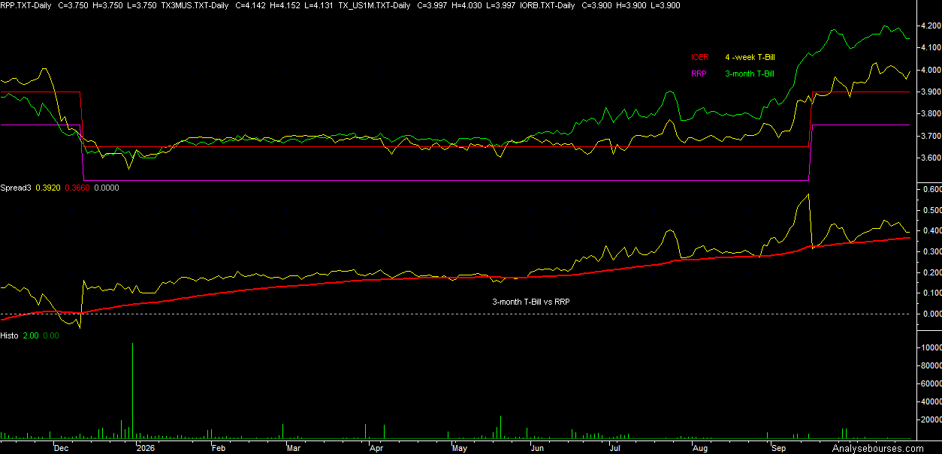Screen dimensions: 942x454
Task: Click the 2026 year label
Action: pyautogui.click(x=145, y=448)
